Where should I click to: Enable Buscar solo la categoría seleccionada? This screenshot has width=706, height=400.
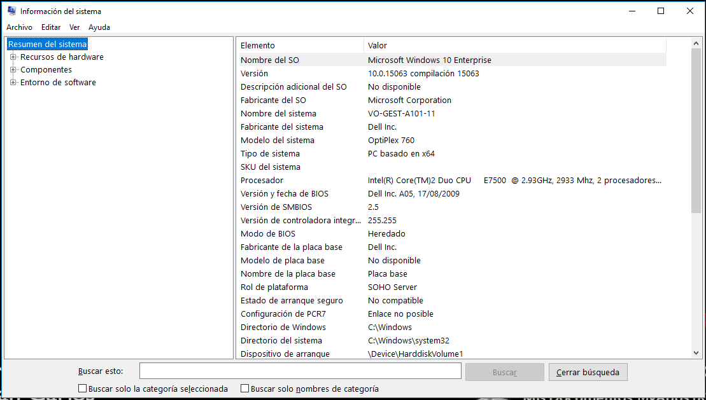(x=82, y=389)
